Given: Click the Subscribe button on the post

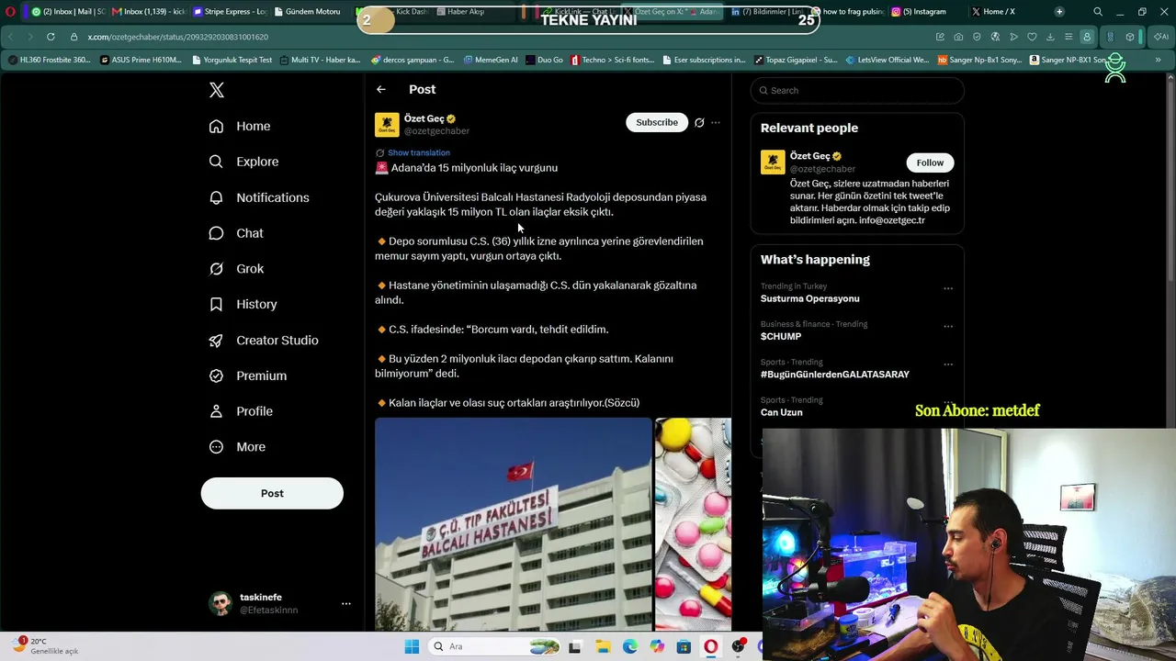Looking at the screenshot, I should [657, 122].
